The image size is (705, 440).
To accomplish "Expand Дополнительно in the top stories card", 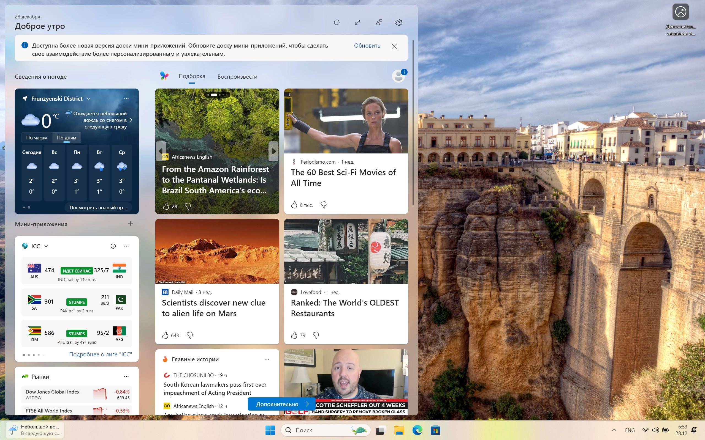I will (281, 404).
